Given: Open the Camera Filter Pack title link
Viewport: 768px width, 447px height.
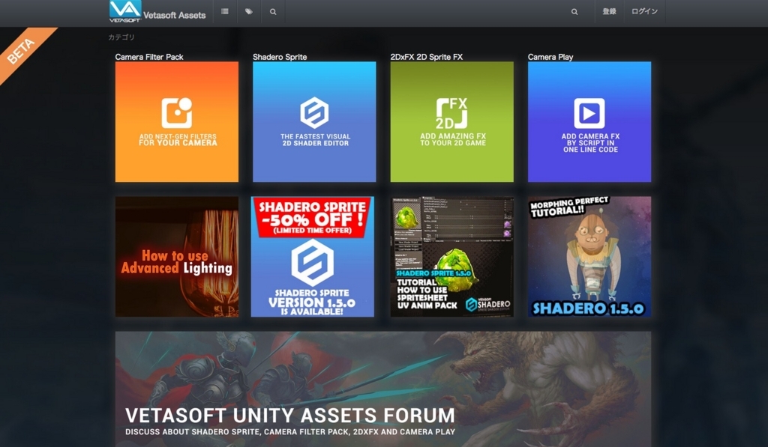Looking at the screenshot, I should (x=149, y=57).
